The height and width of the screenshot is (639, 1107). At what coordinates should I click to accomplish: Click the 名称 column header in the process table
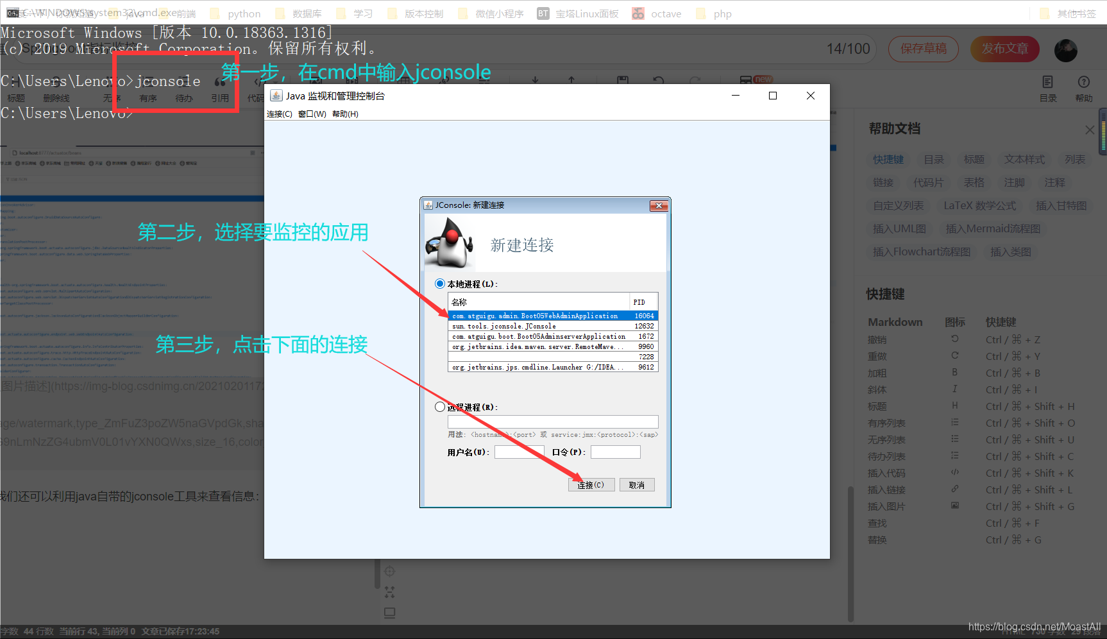point(539,302)
